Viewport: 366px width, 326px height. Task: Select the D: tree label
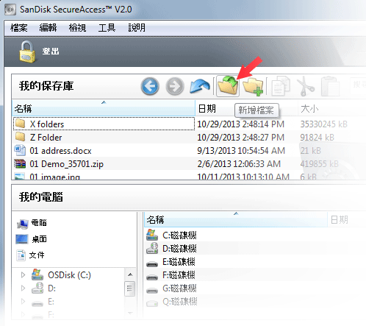tap(51, 288)
